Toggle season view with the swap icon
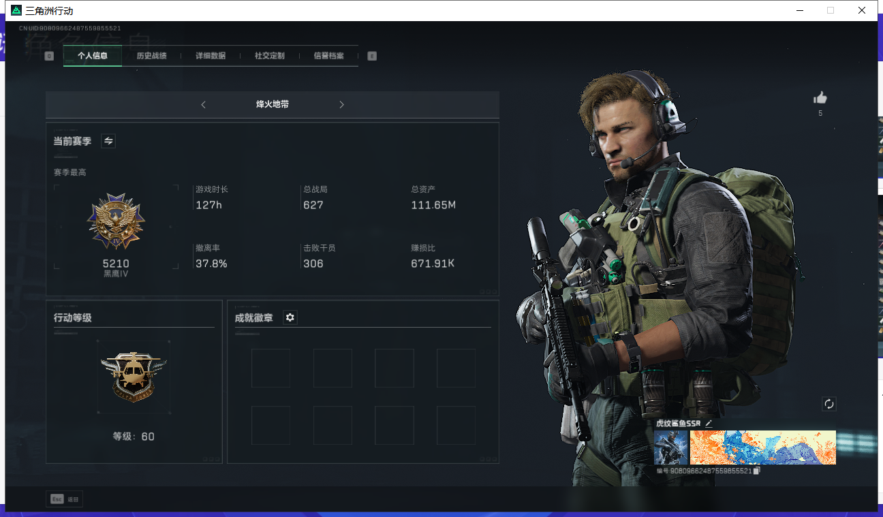 tap(108, 141)
